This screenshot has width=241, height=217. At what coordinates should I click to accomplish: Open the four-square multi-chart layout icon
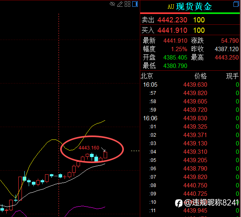click(x=127, y=4)
